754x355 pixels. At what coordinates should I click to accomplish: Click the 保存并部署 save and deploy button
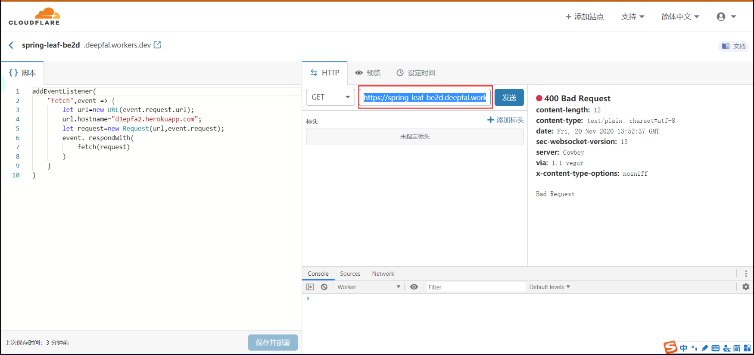(273, 343)
